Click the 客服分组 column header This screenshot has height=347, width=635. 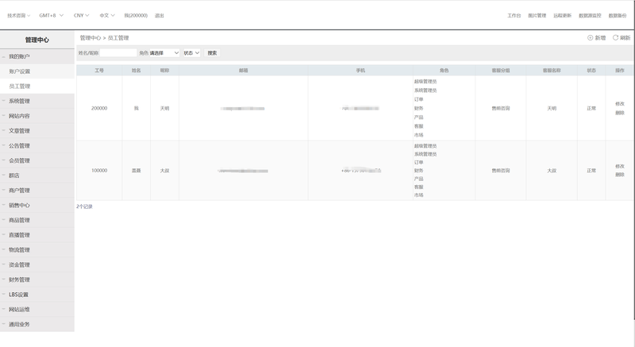point(501,71)
